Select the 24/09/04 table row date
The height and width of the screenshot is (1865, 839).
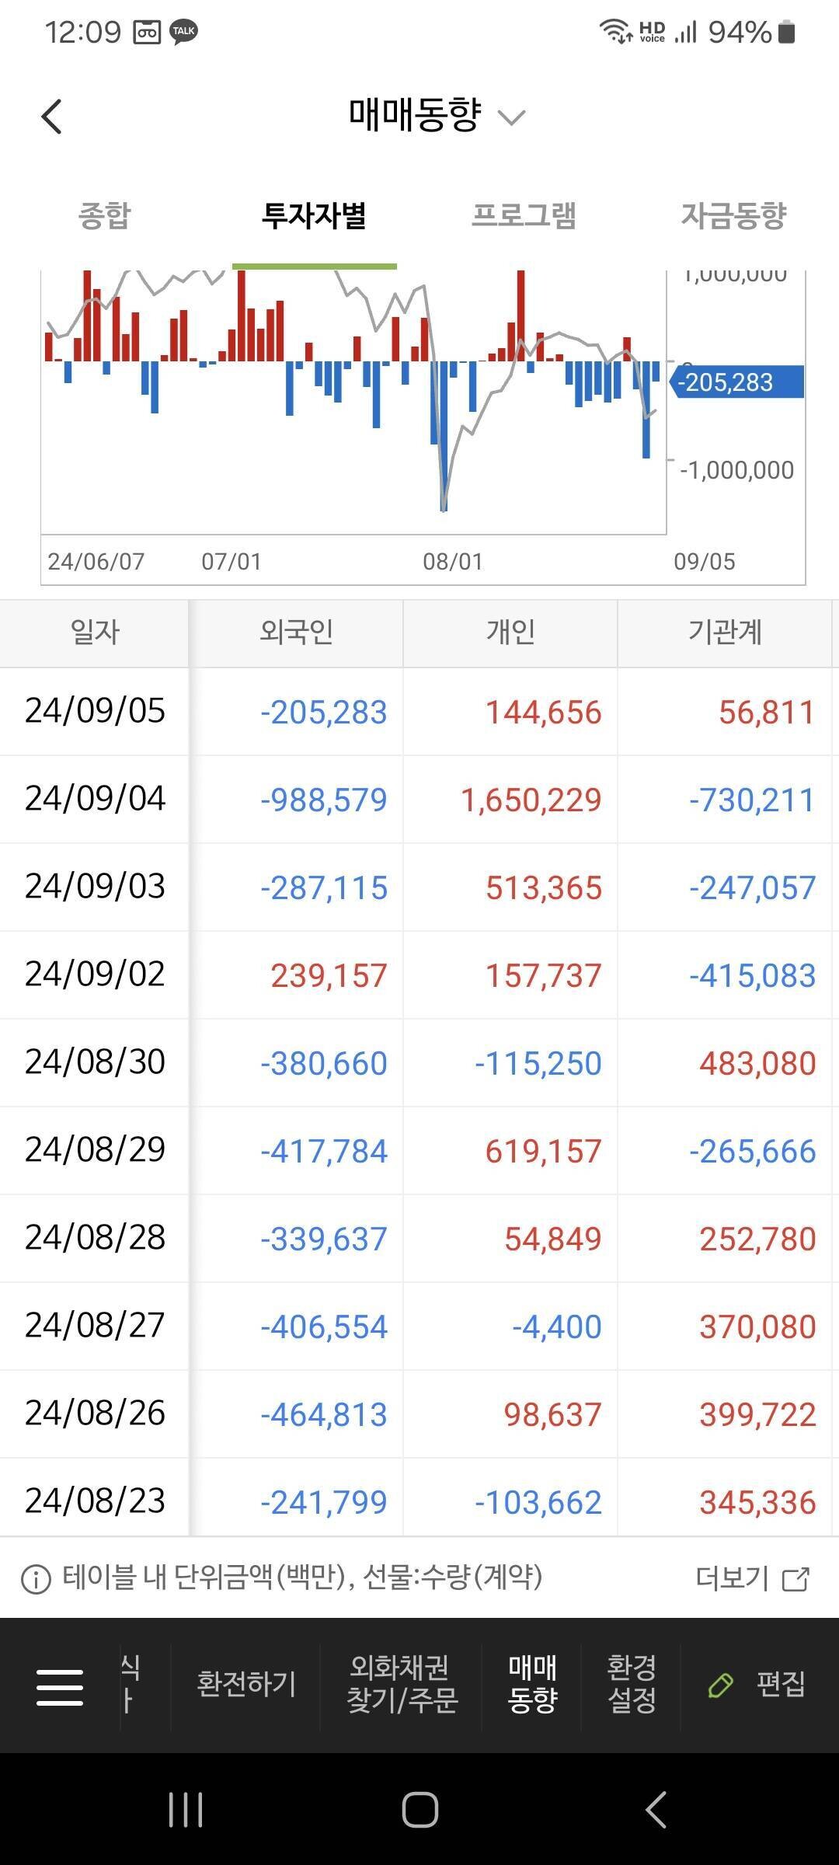click(x=95, y=799)
